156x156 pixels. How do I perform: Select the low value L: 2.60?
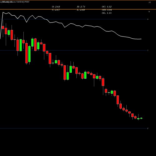81,10
